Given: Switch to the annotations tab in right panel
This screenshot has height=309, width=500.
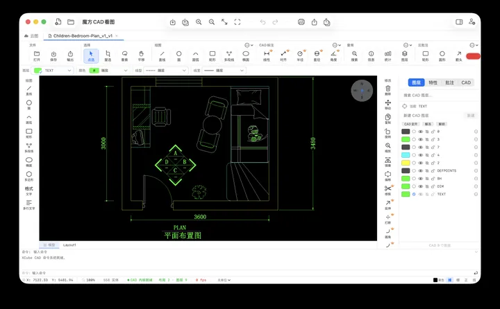Looking at the screenshot, I should pos(449,82).
